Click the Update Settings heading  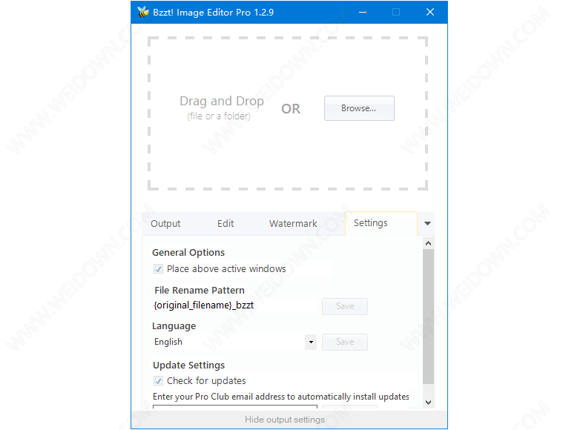[x=188, y=365]
